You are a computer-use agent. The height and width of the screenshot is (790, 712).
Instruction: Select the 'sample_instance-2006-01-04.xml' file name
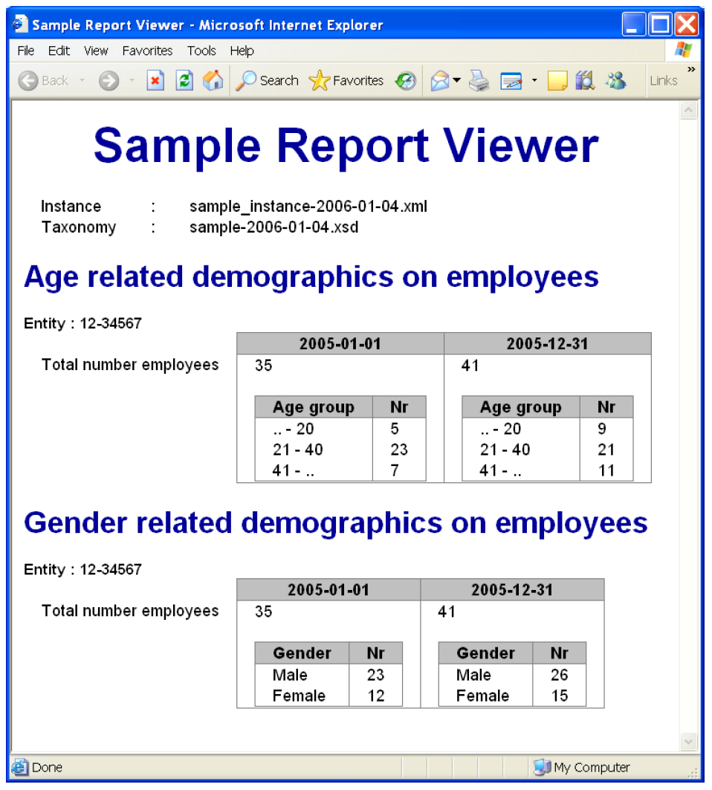308,207
